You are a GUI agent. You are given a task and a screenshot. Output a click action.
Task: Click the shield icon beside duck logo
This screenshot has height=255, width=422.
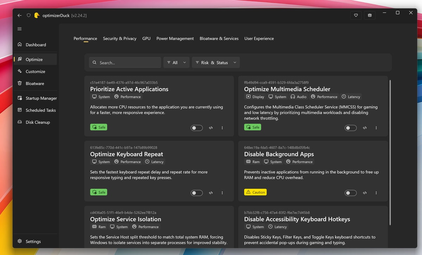click(28, 15)
